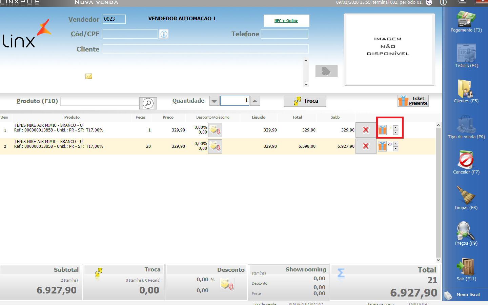Increase gift count on item 2
Viewport: 488px width, 305px height.
(396, 144)
